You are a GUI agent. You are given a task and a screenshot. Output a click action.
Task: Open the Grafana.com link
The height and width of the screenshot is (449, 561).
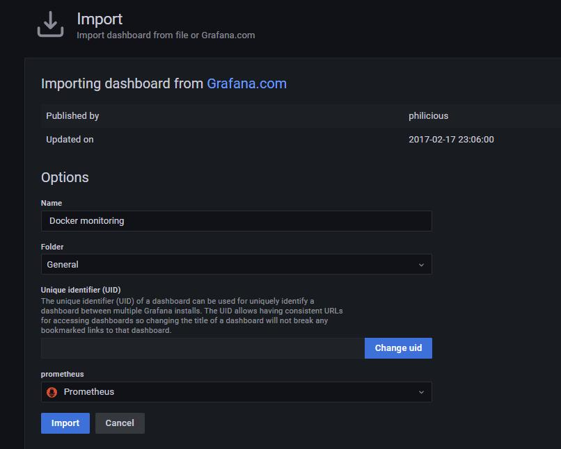click(x=246, y=83)
